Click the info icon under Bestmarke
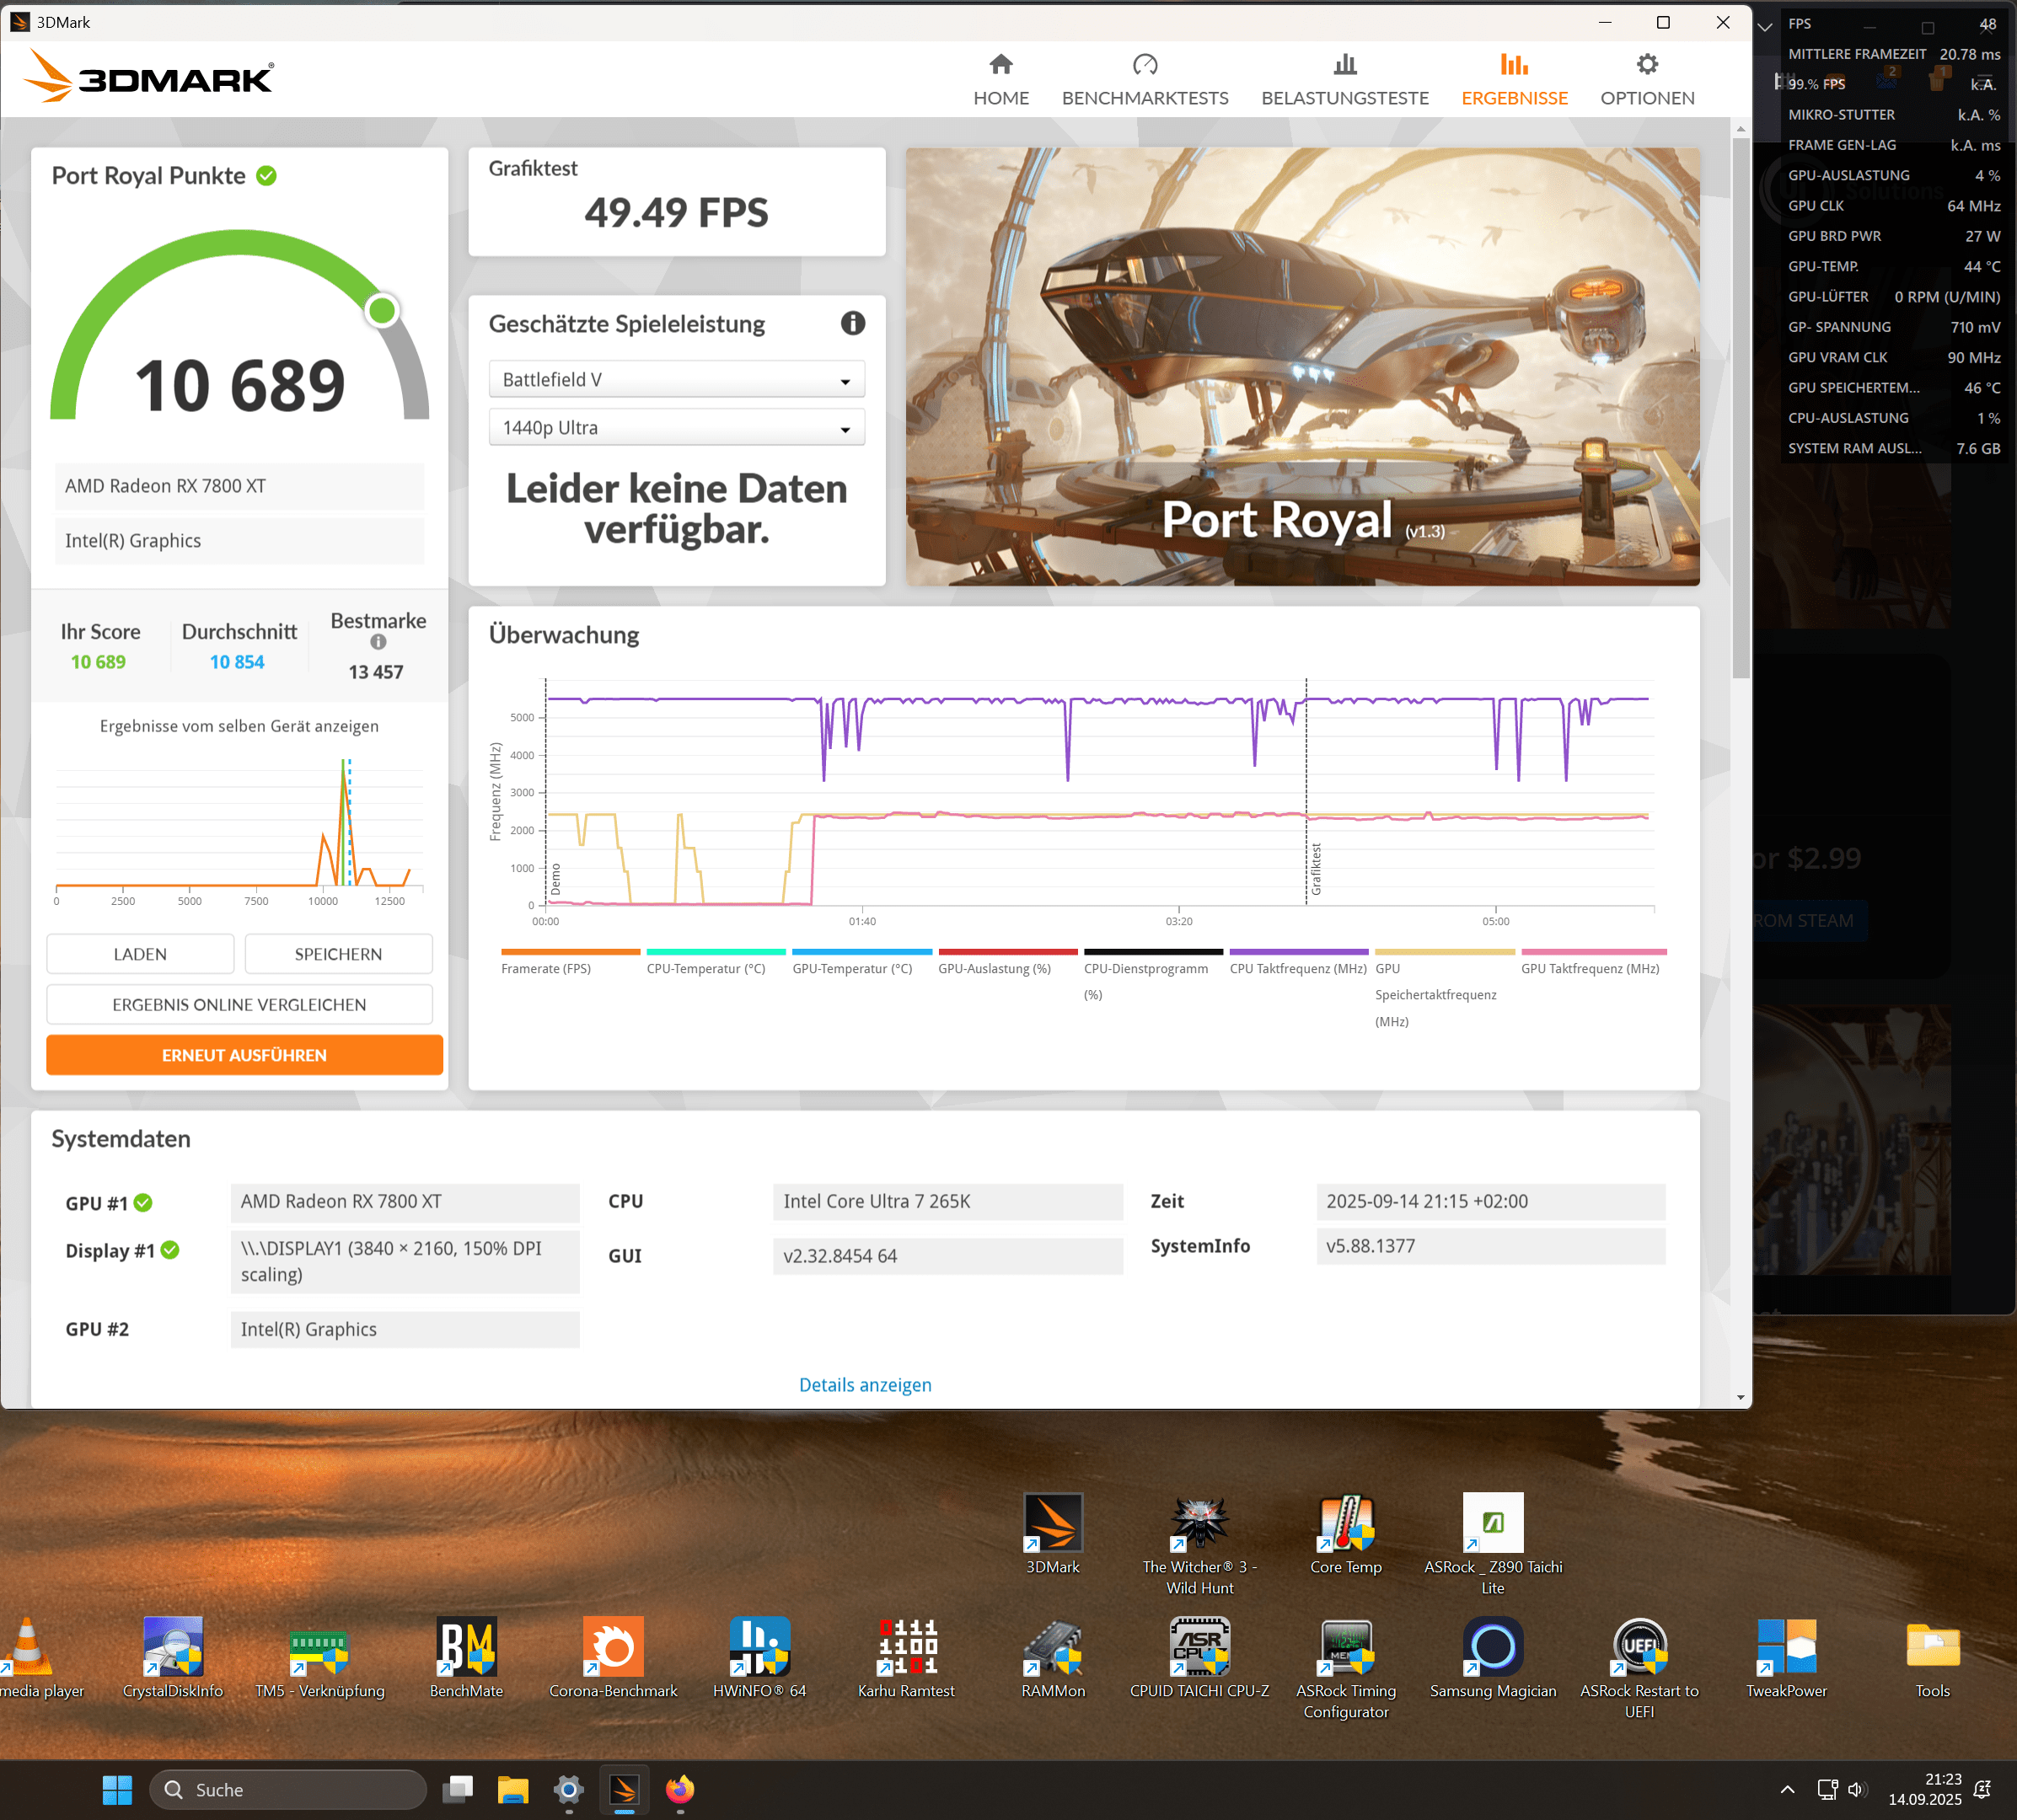2017x1820 pixels. [378, 642]
